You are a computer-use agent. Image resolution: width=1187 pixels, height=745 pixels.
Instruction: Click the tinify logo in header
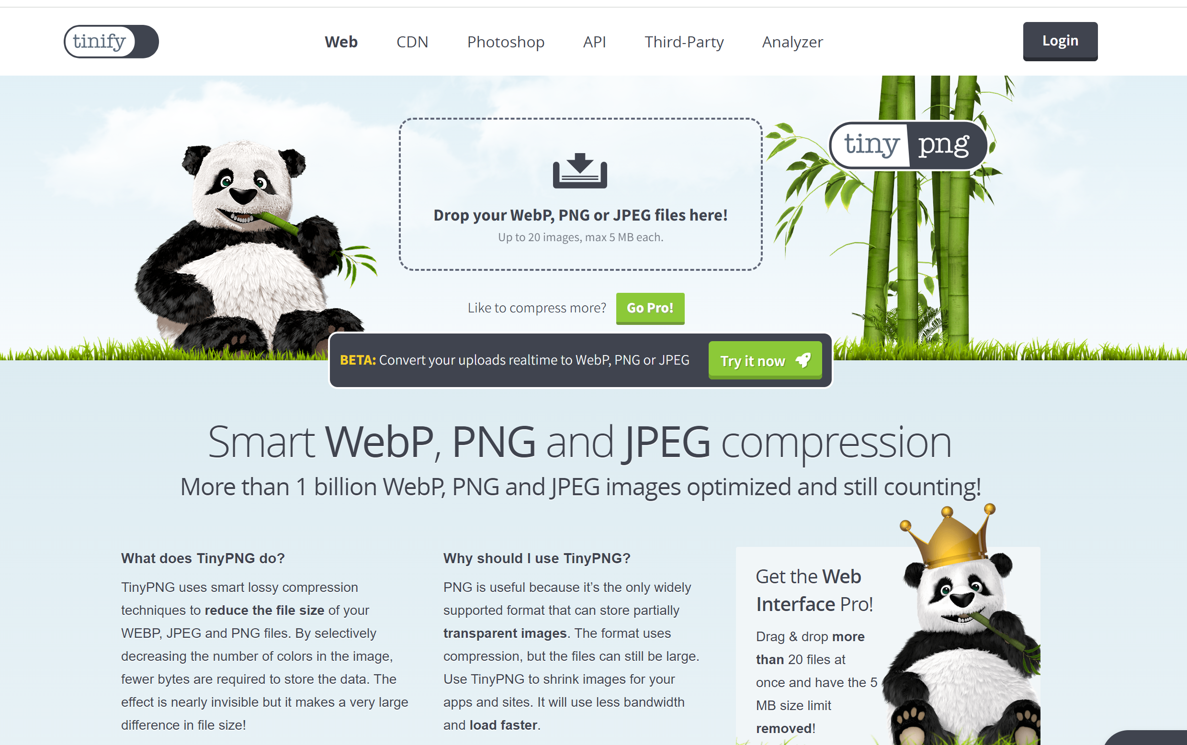click(x=112, y=41)
